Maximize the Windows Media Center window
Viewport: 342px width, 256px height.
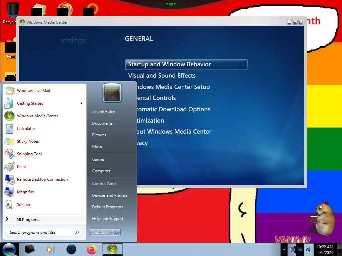click(295, 22)
